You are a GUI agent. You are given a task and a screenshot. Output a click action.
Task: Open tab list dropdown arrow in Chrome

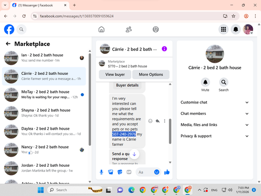click(x=5, y=5)
